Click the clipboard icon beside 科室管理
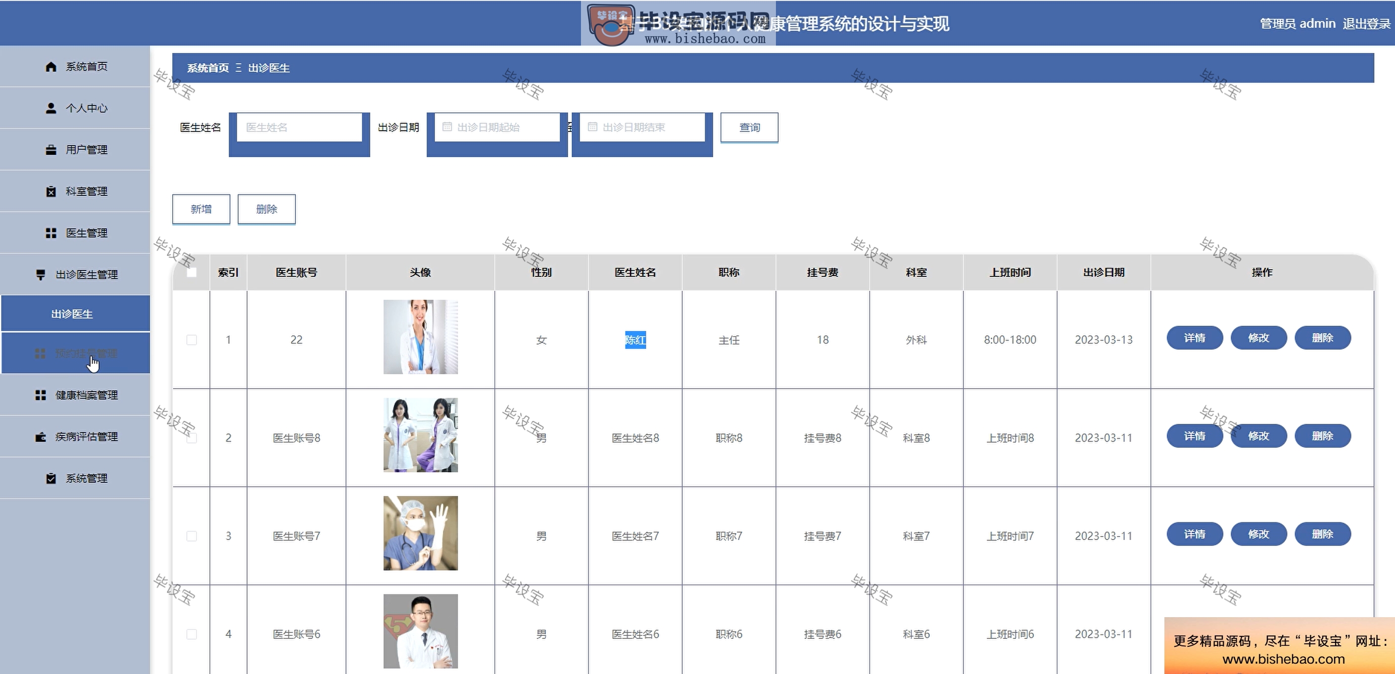1395x674 pixels. tap(51, 191)
